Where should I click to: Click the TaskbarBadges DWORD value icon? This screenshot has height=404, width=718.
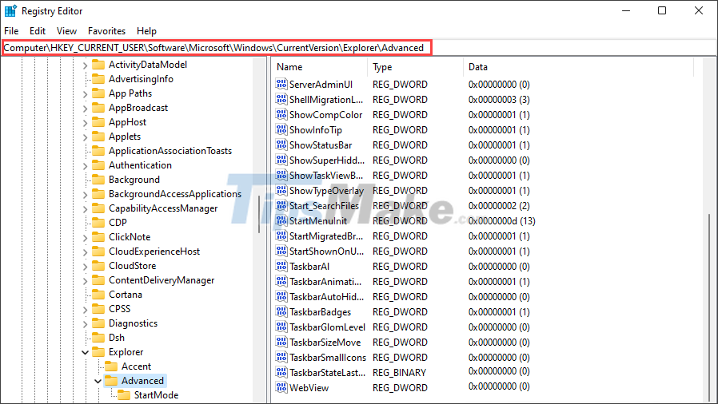pos(281,311)
